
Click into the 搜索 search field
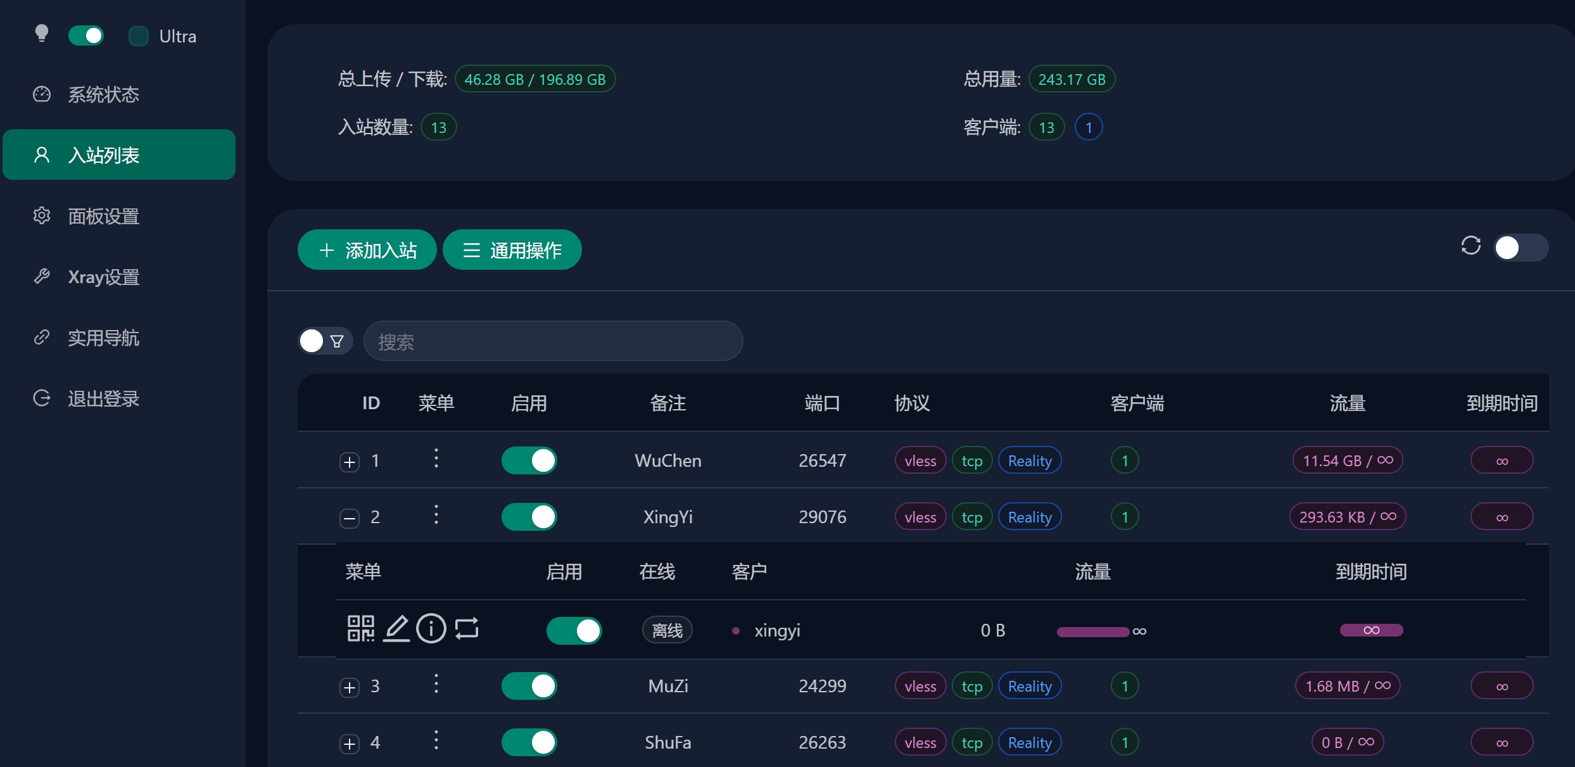click(x=553, y=341)
